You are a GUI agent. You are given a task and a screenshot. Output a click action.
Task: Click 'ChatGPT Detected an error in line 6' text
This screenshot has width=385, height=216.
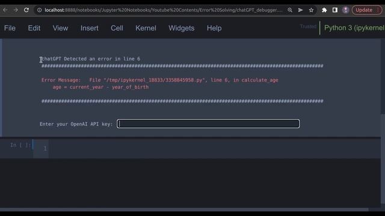pyautogui.click(x=90, y=59)
